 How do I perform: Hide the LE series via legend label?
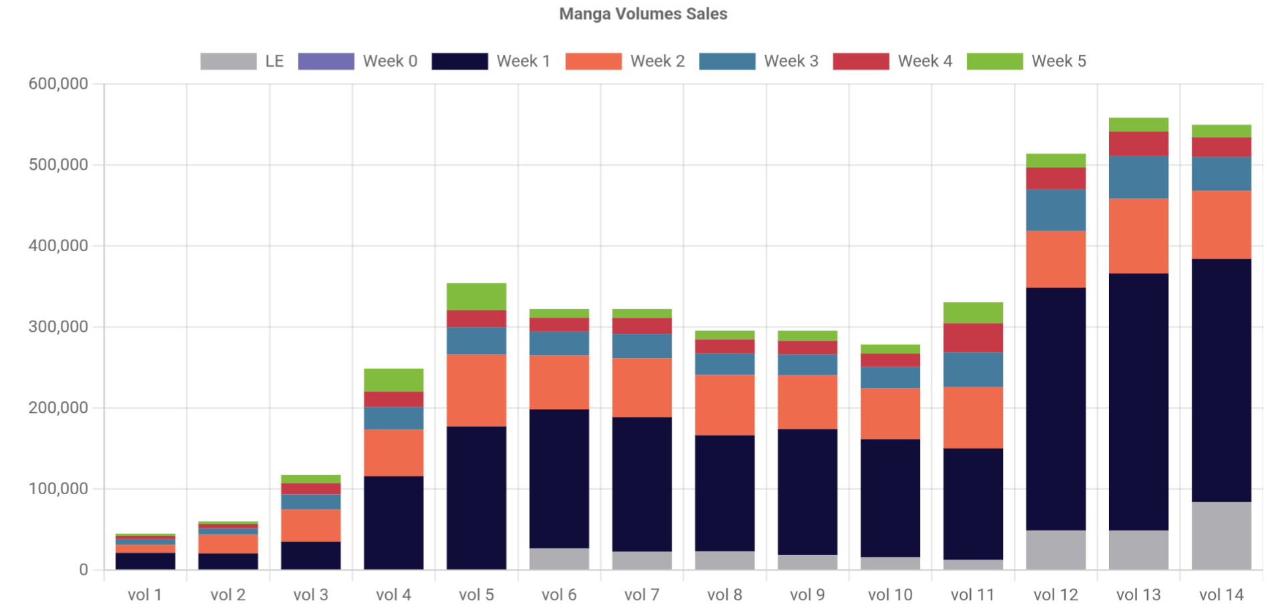click(x=274, y=61)
